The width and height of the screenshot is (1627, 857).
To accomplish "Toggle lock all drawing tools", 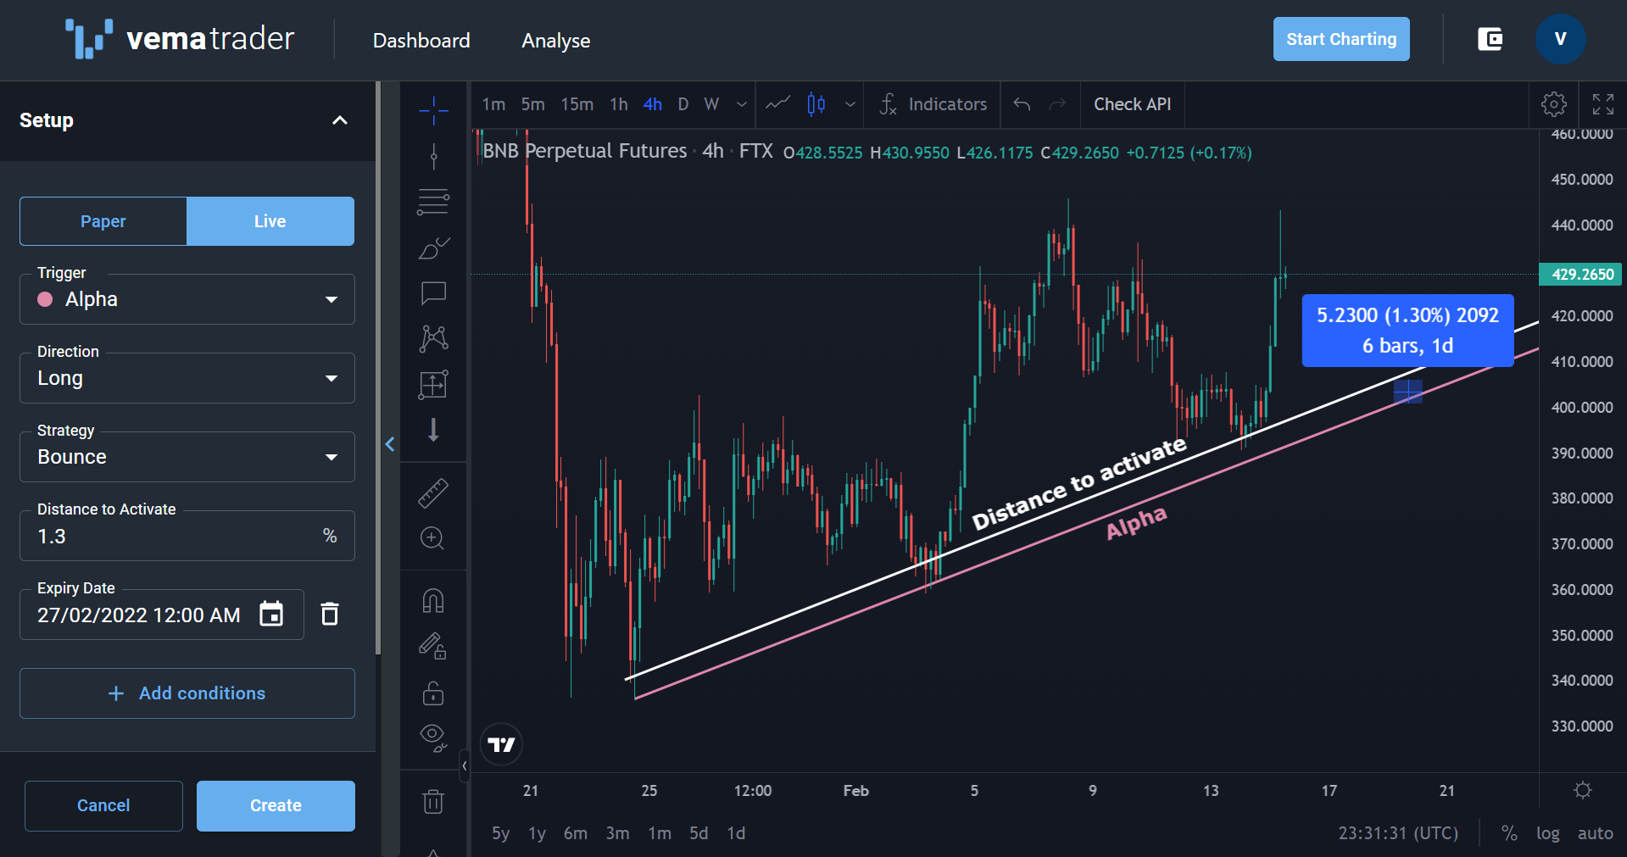I will click(433, 693).
